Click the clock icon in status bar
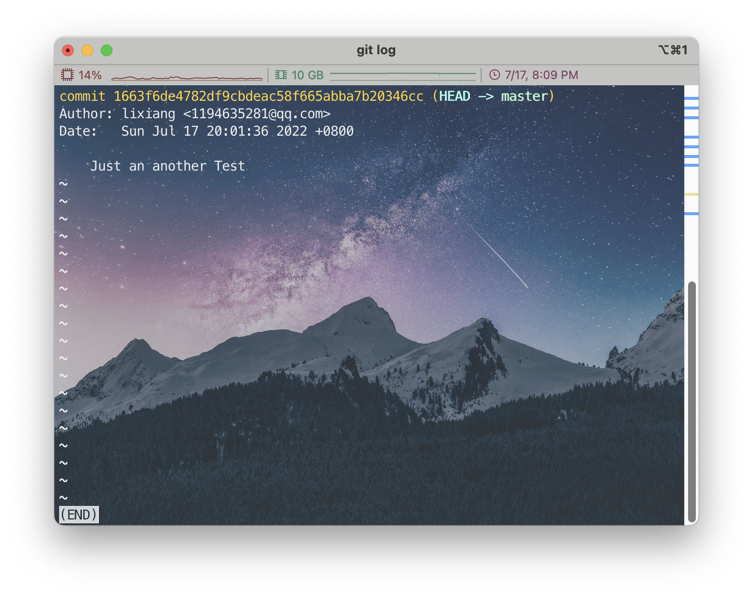 (494, 75)
